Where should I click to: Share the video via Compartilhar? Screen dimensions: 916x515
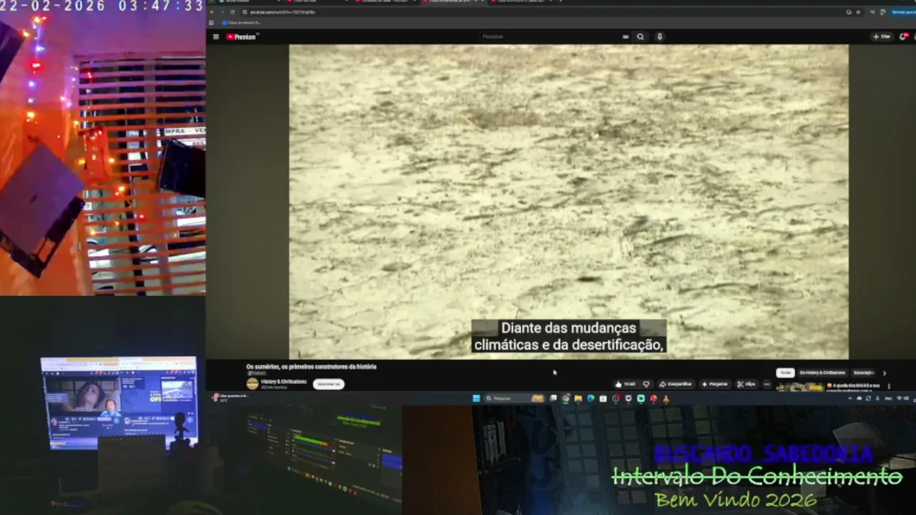tap(676, 384)
